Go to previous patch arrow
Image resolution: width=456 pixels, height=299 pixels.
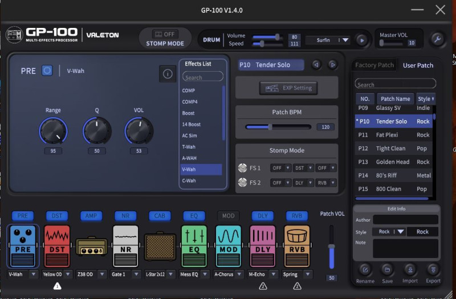(x=316, y=64)
